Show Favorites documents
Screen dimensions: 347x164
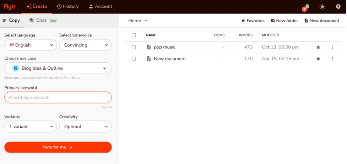click(x=253, y=21)
